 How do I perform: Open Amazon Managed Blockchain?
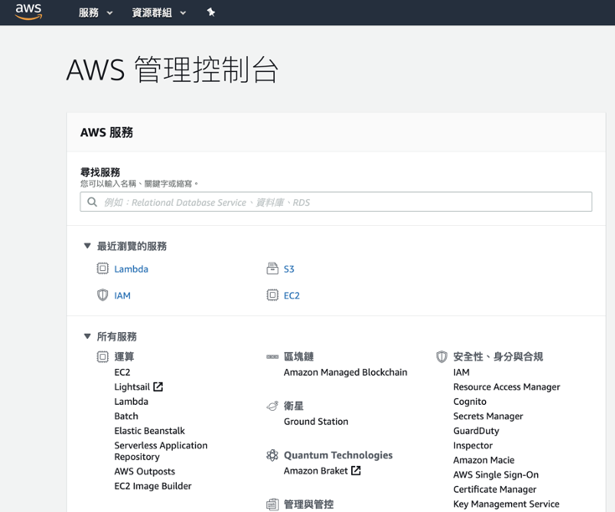(345, 372)
